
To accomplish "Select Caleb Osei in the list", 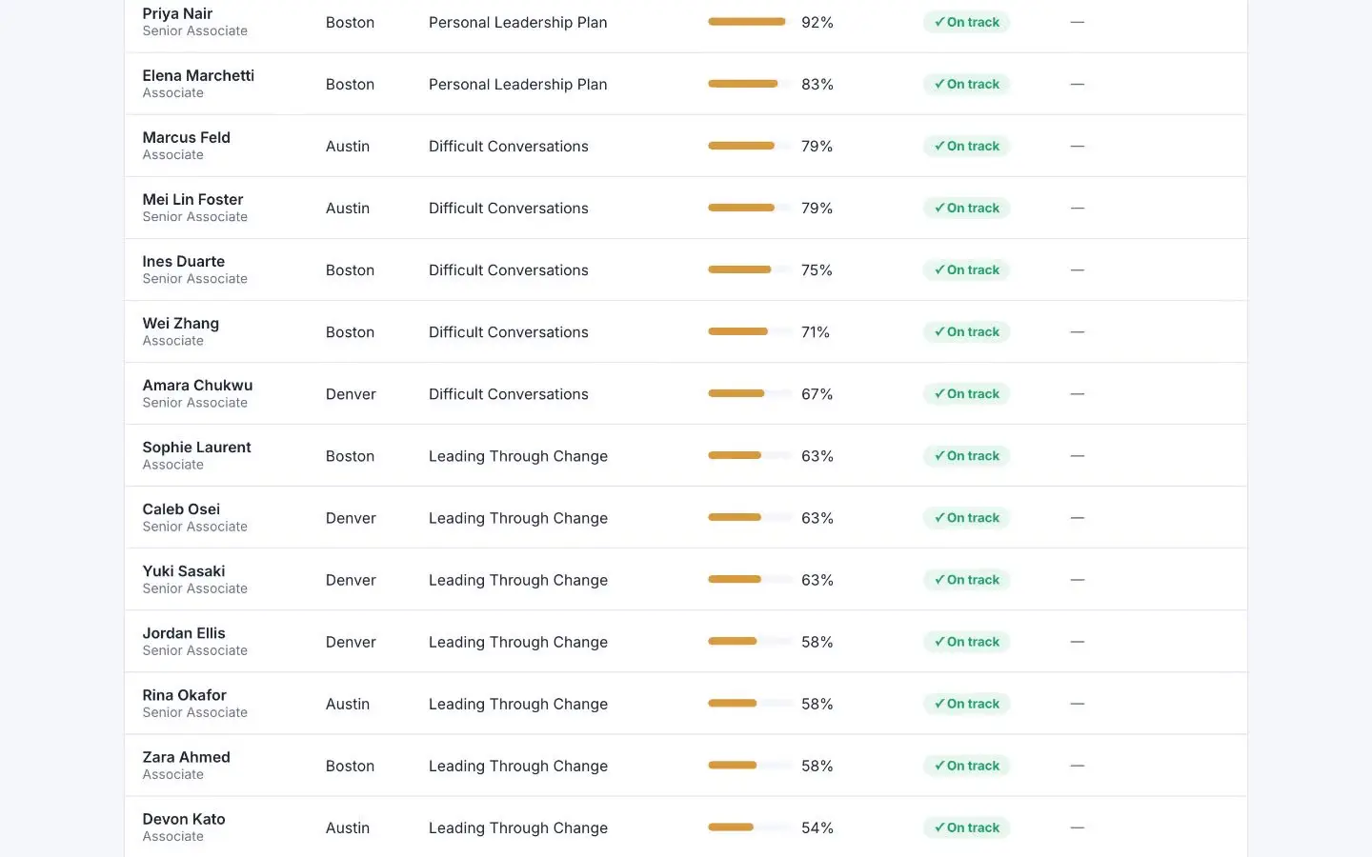I will pyautogui.click(x=181, y=508).
